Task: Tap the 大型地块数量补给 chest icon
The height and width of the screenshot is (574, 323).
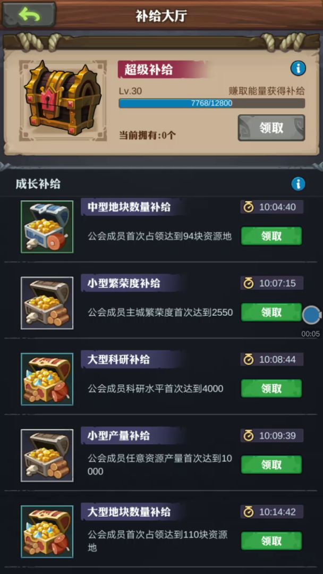Action: [x=47, y=531]
